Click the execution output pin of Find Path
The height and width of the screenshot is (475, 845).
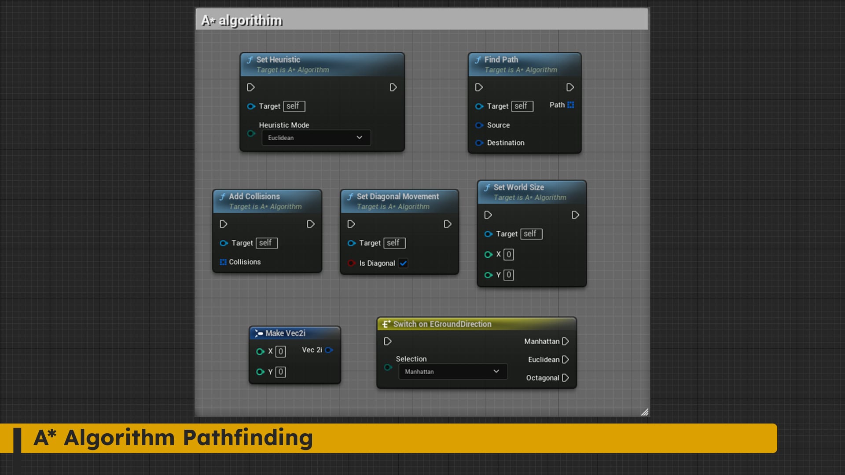[x=571, y=87]
